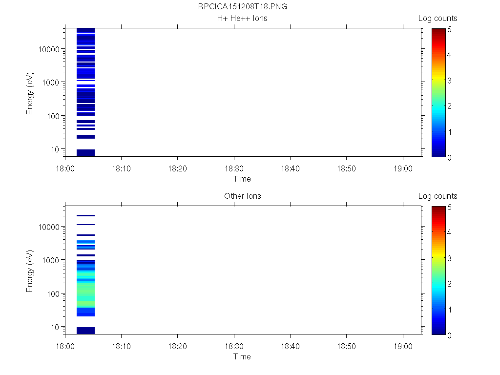Viewport: 500px width, 375px height.
Task: Click the 10000 energy tick in Other Ions plot
Action: tap(49, 227)
